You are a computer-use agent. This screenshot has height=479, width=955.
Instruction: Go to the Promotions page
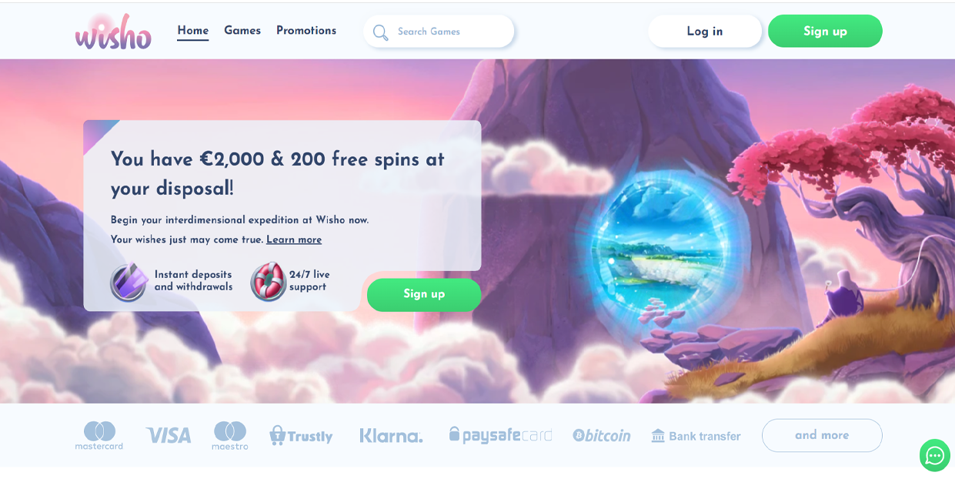click(x=306, y=31)
